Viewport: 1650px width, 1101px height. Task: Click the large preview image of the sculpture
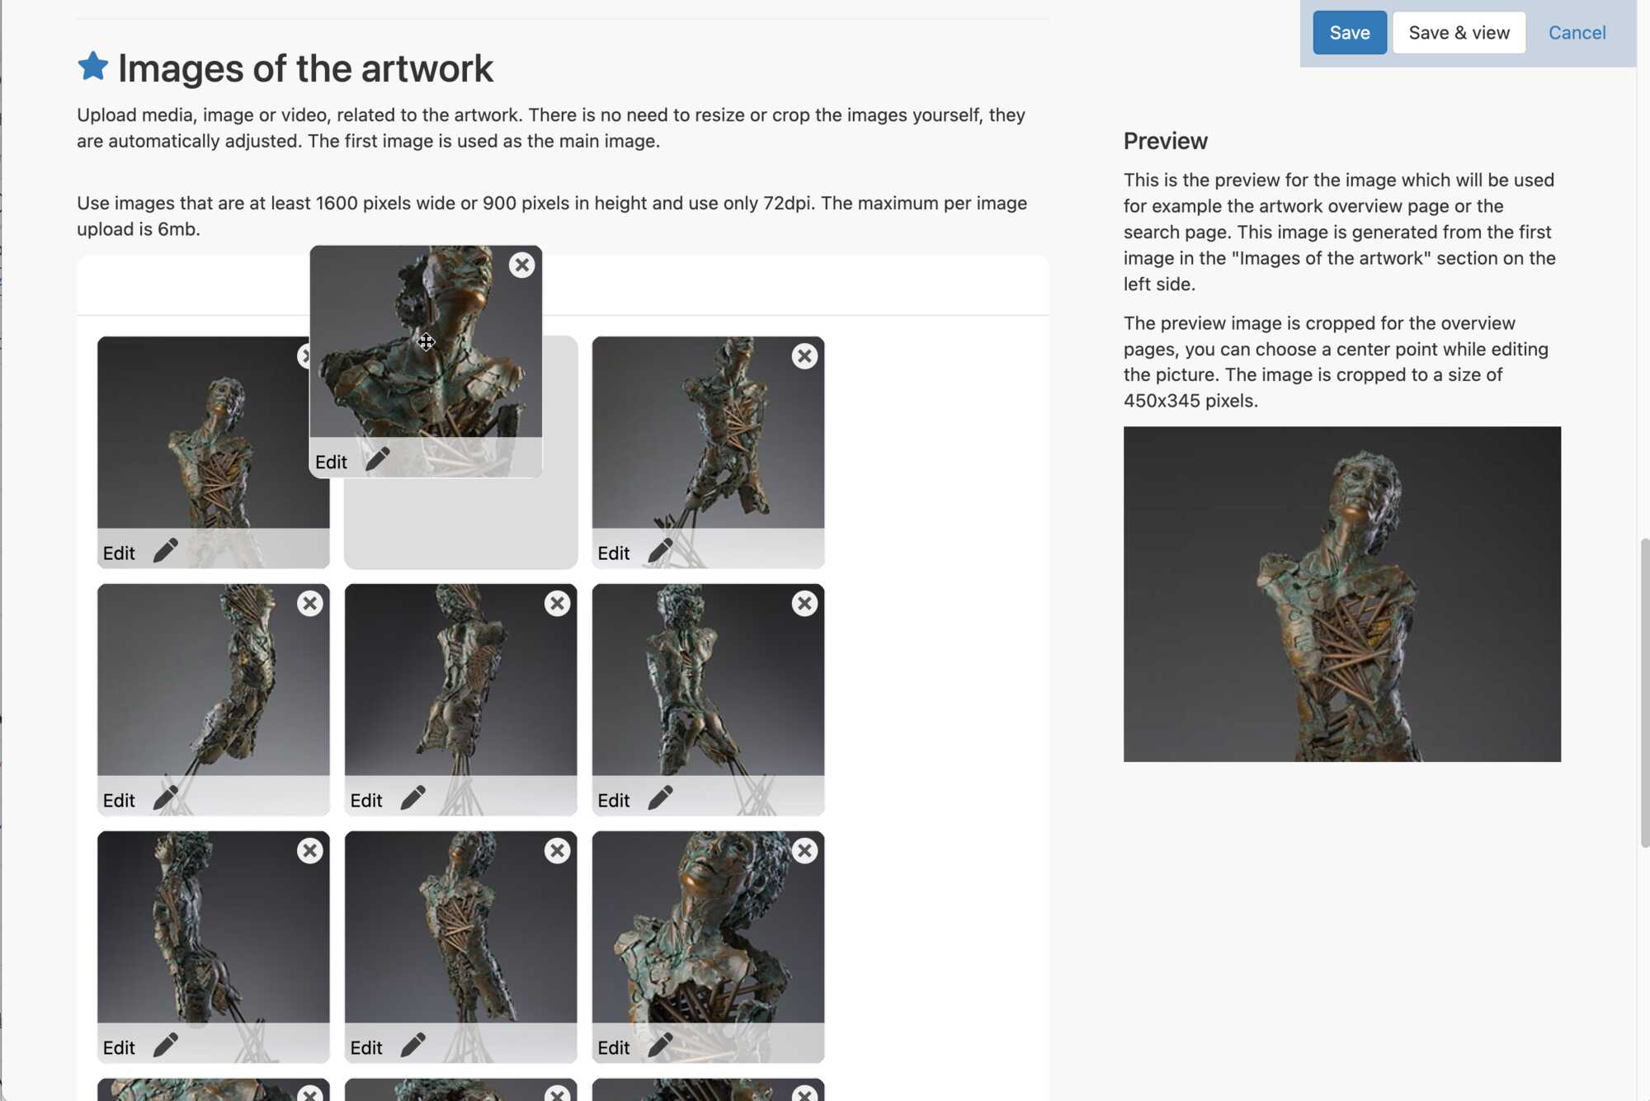pyautogui.click(x=1341, y=594)
